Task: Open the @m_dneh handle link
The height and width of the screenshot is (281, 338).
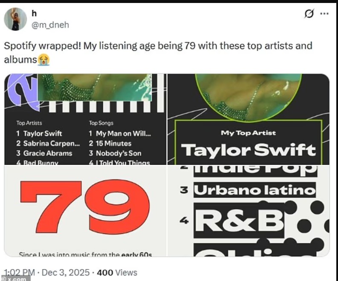Action: click(50, 25)
